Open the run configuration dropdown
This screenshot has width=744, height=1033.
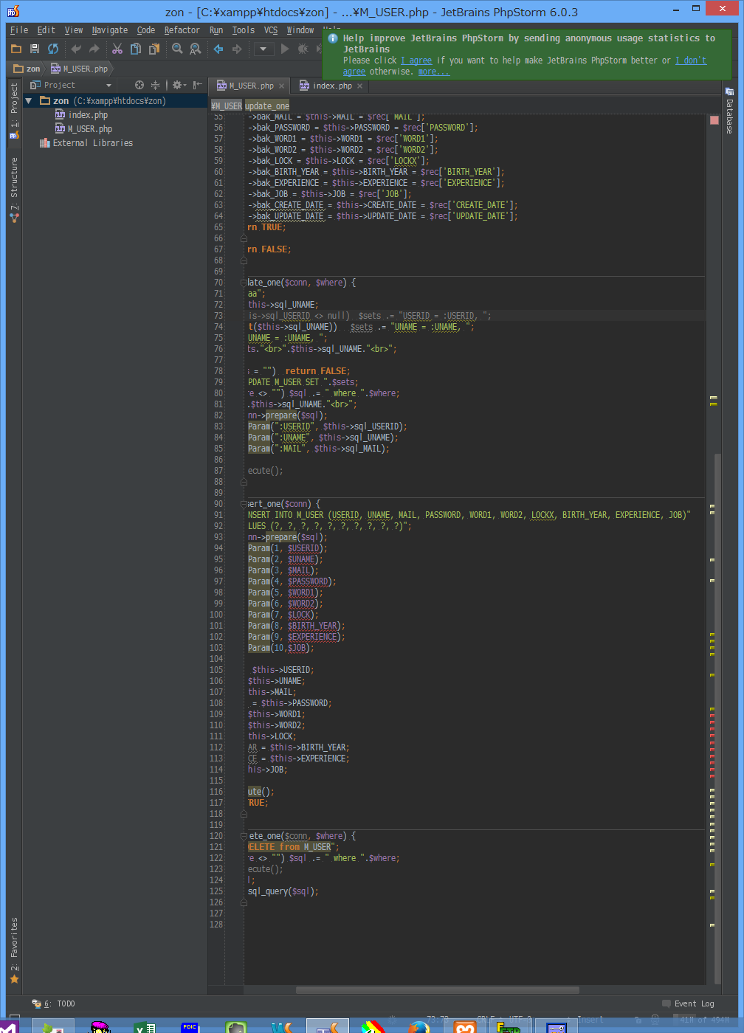[x=263, y=49]
